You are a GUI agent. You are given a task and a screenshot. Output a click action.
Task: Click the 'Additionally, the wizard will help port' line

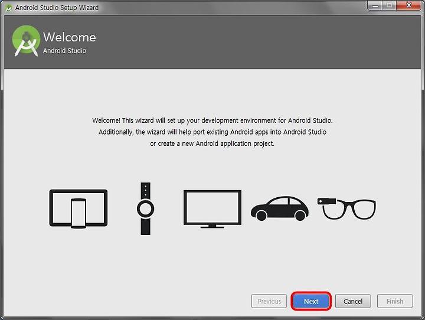coord(212,132)
